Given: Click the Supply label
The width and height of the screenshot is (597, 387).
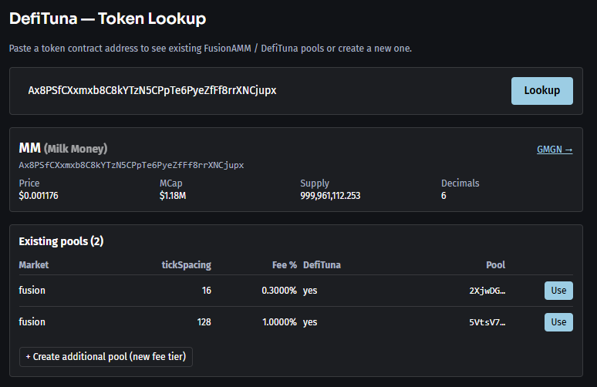Looking at the screenshot, I should click(x=315, y=183).
